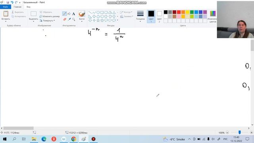Click the Копировать copy button

click(x=19, y=16)
